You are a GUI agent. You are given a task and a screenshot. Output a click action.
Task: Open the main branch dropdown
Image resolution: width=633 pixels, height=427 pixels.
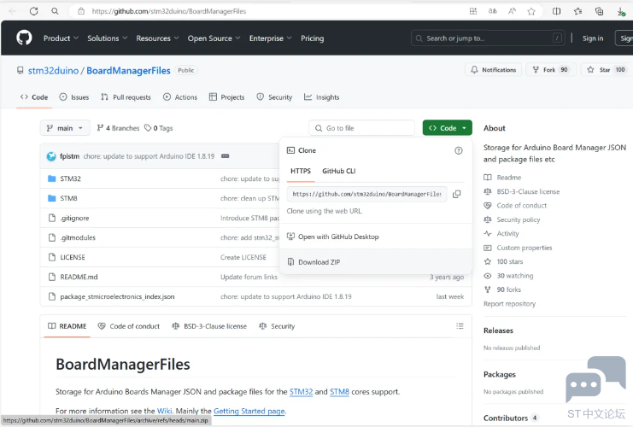[65, 128]
